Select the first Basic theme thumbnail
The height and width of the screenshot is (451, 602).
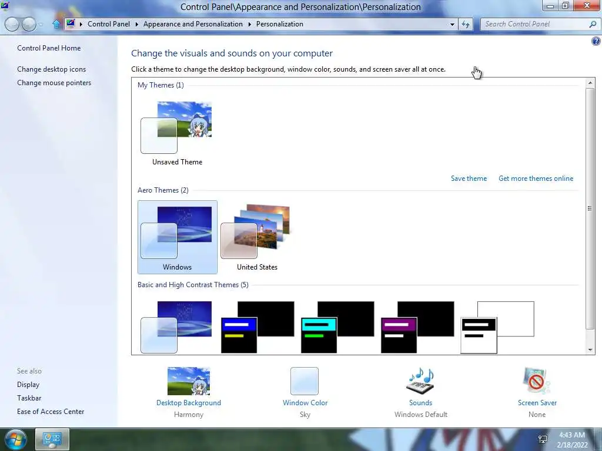pos(176,327)
